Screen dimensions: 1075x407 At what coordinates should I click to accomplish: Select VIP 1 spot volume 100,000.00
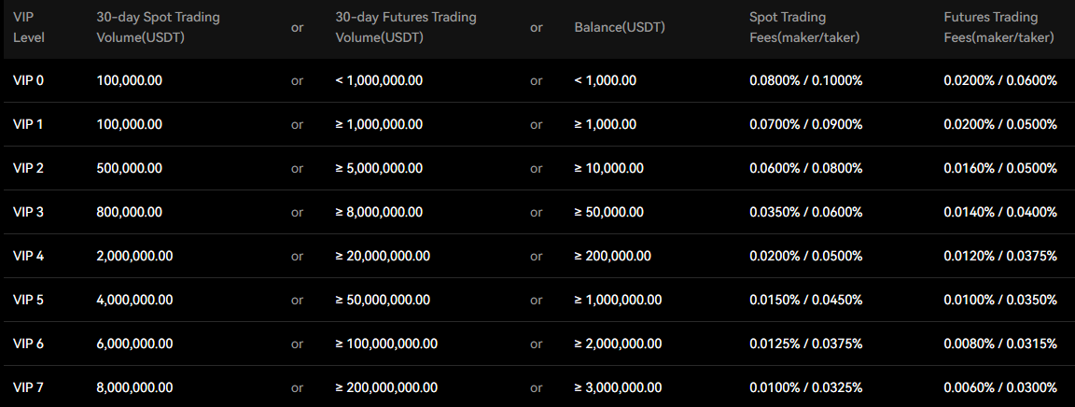point(130,124)
